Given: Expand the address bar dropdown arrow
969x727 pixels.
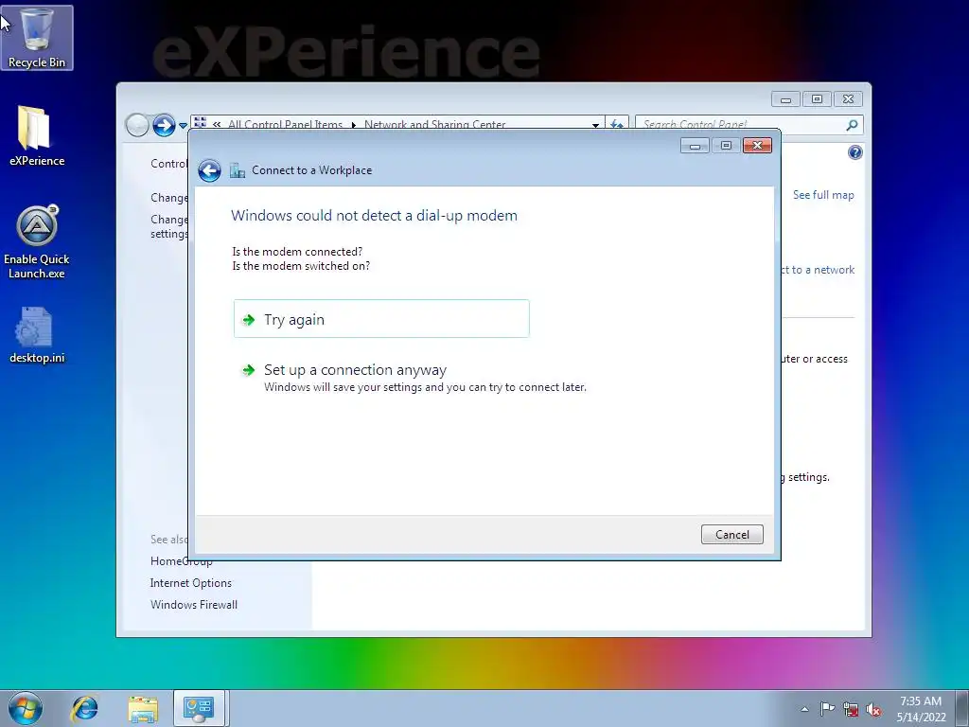Looking at the screenshot, I should coord(595,125).
